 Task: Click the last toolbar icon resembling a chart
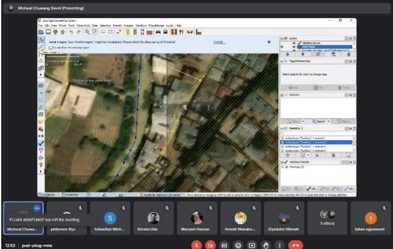(x=198, y=32)
